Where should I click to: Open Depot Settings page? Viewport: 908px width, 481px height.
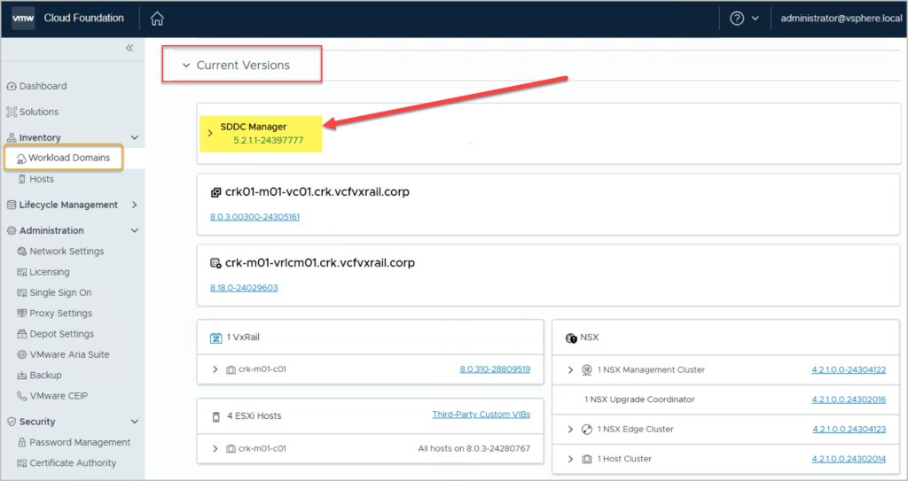pyautogui.click(x=61, y=334)
